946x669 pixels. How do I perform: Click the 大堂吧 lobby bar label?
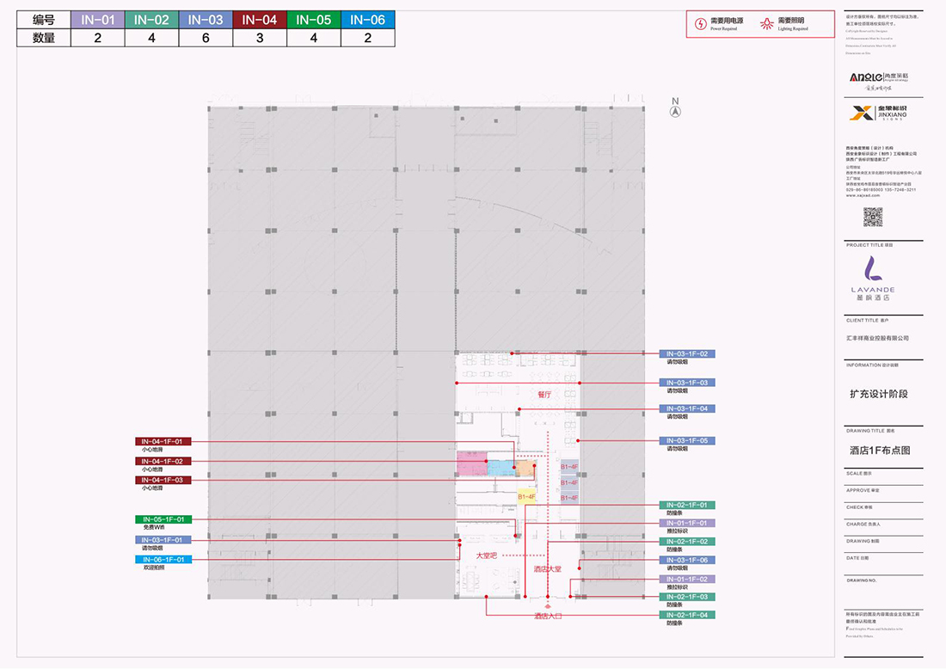coord(487,555)
